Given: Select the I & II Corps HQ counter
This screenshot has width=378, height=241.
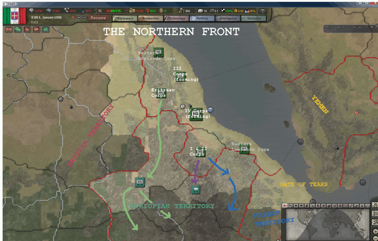Looking at the screenshot, I should coord(200,152).
